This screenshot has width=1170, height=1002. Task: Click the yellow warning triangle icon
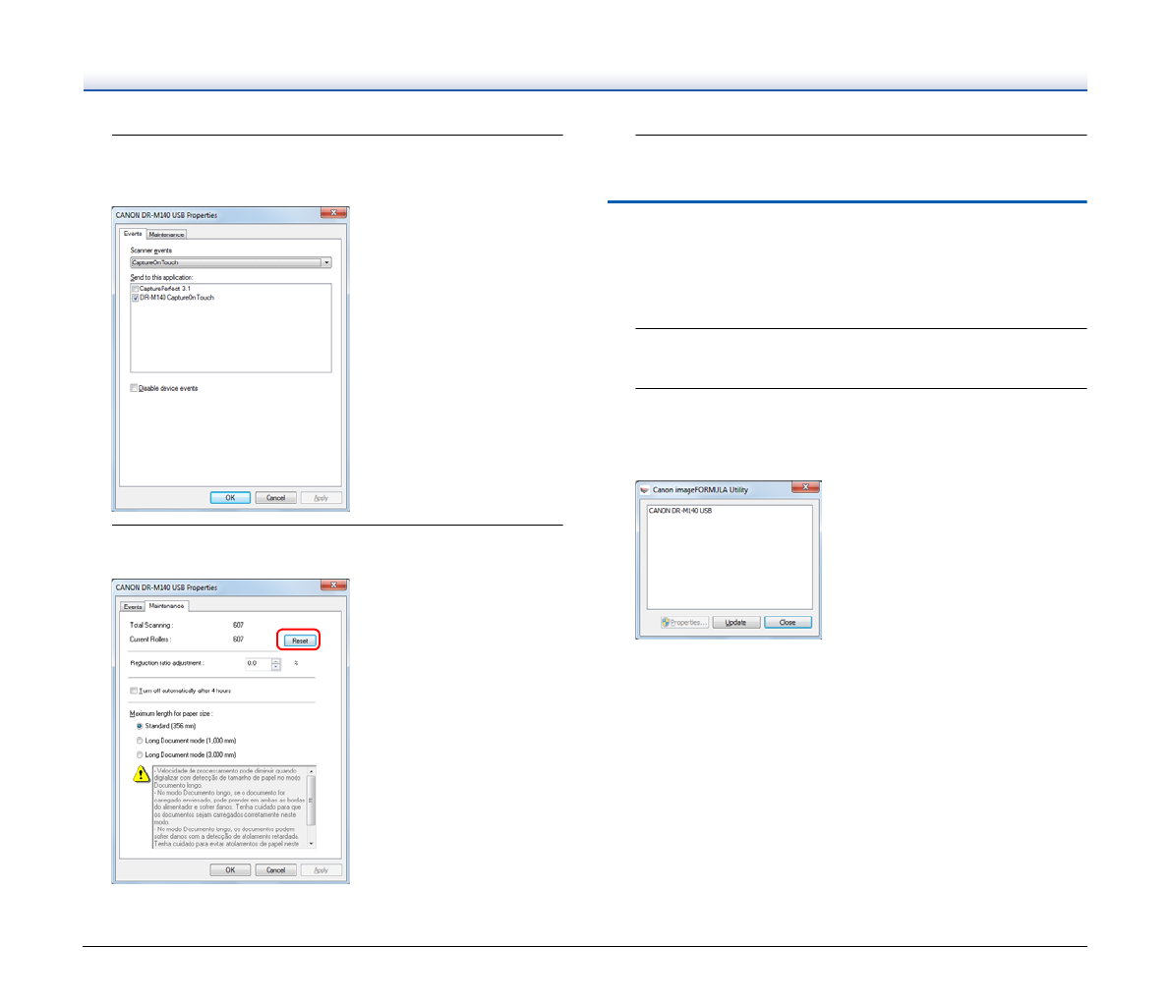[142, 774]
